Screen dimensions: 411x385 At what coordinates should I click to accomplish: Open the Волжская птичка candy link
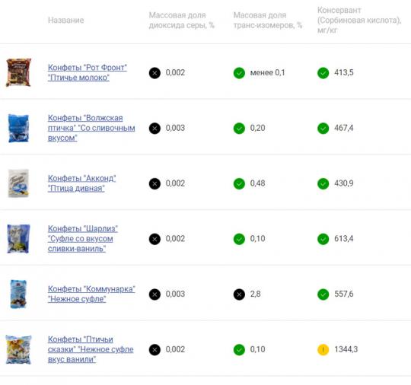(91, 128)
